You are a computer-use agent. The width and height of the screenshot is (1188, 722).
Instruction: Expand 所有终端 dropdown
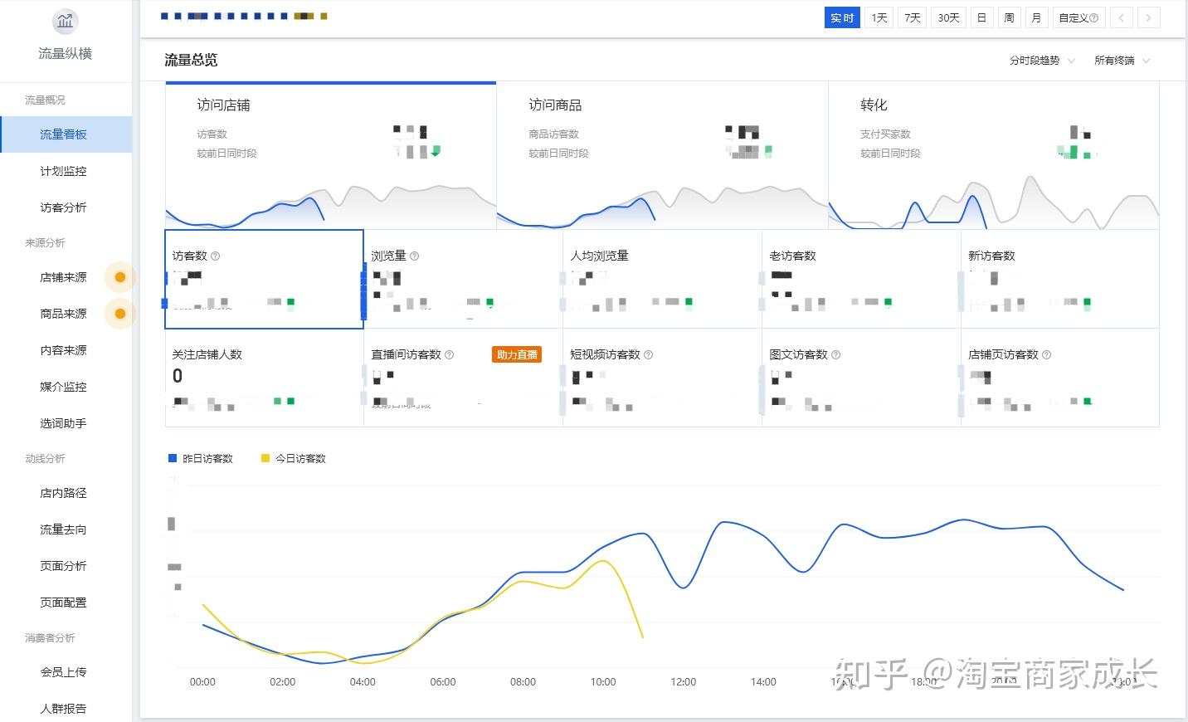coord(1122,61)
